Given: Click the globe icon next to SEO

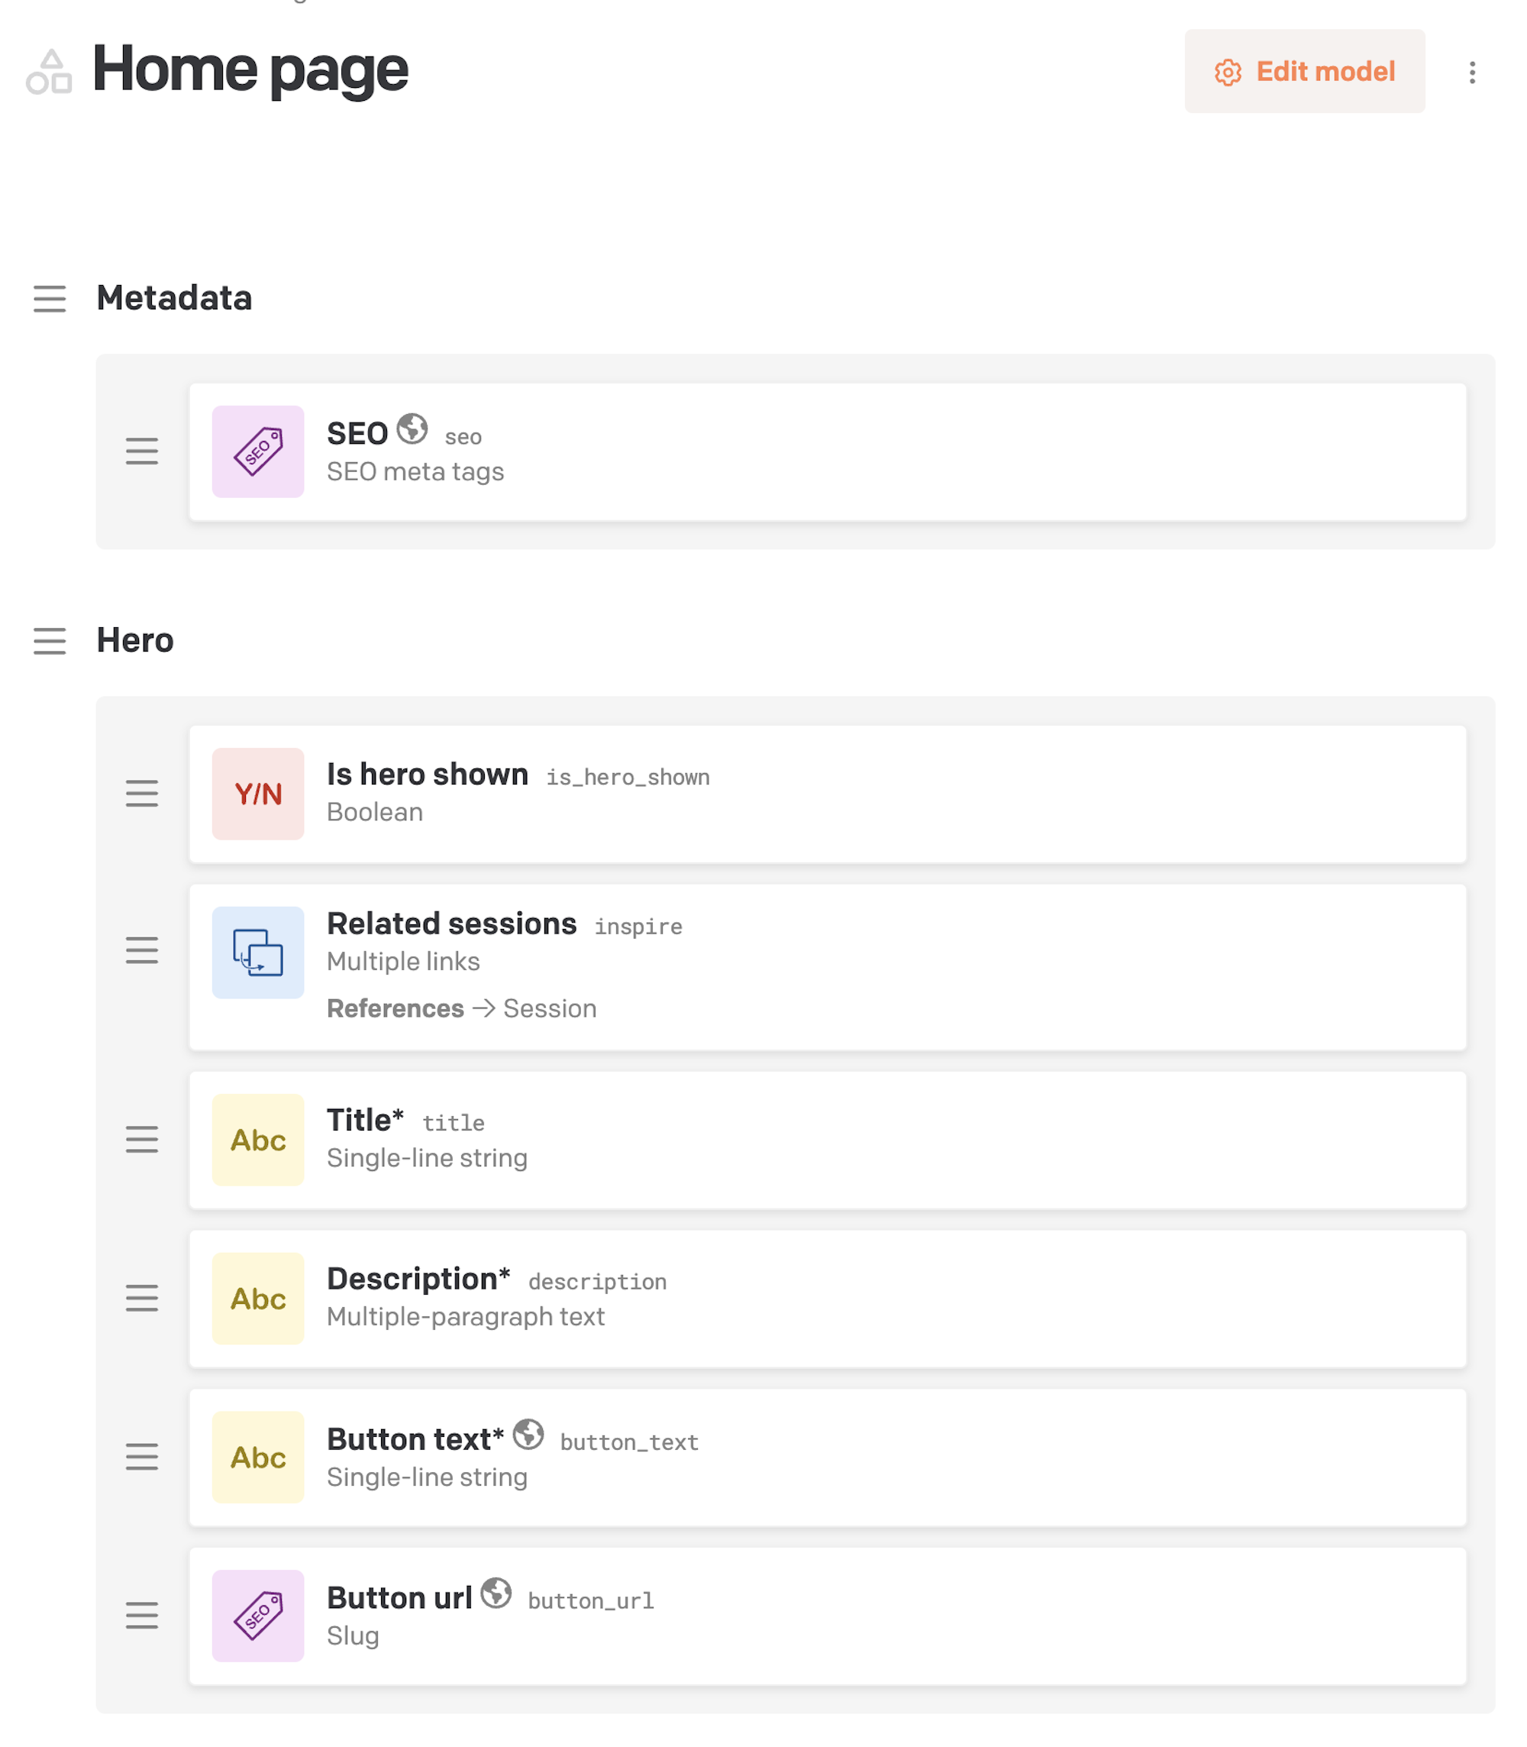Looking at the screenshot, I should [x=412, y=429].
